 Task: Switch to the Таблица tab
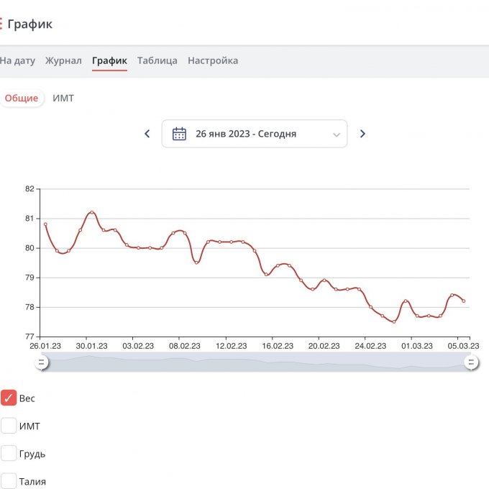[157, 60]
